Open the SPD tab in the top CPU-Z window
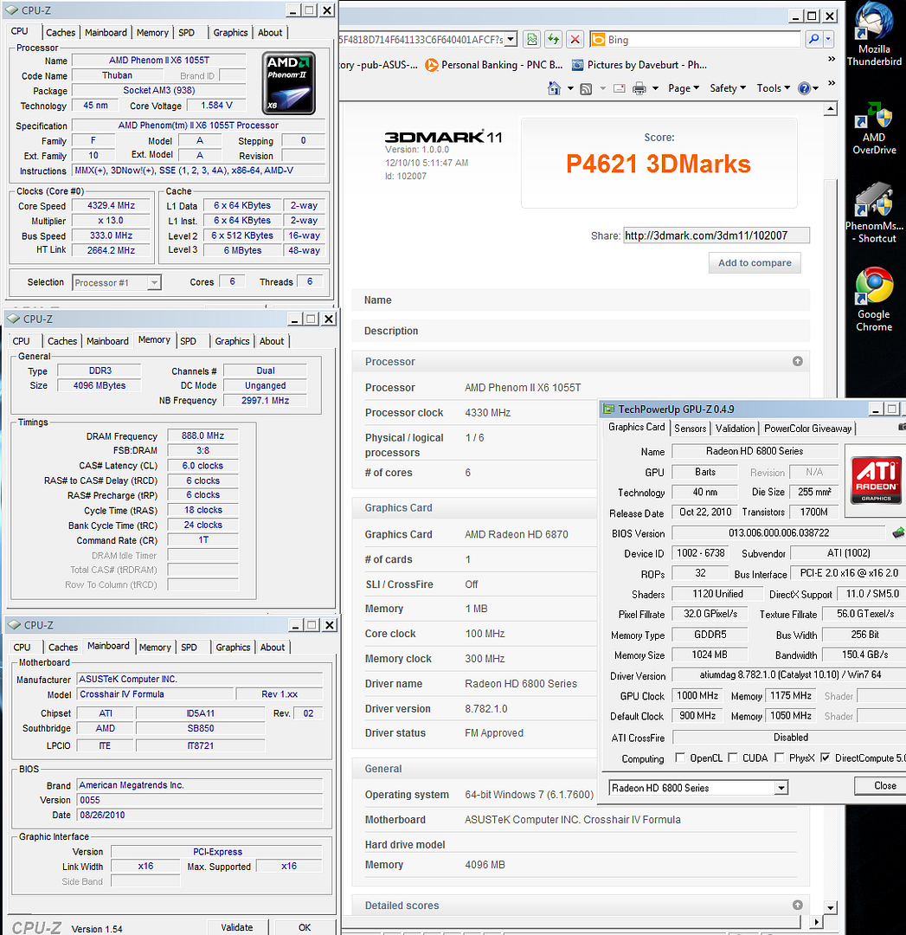Viewport: 906px width, 935px height. pyautogui.click(x=187, y=33)
